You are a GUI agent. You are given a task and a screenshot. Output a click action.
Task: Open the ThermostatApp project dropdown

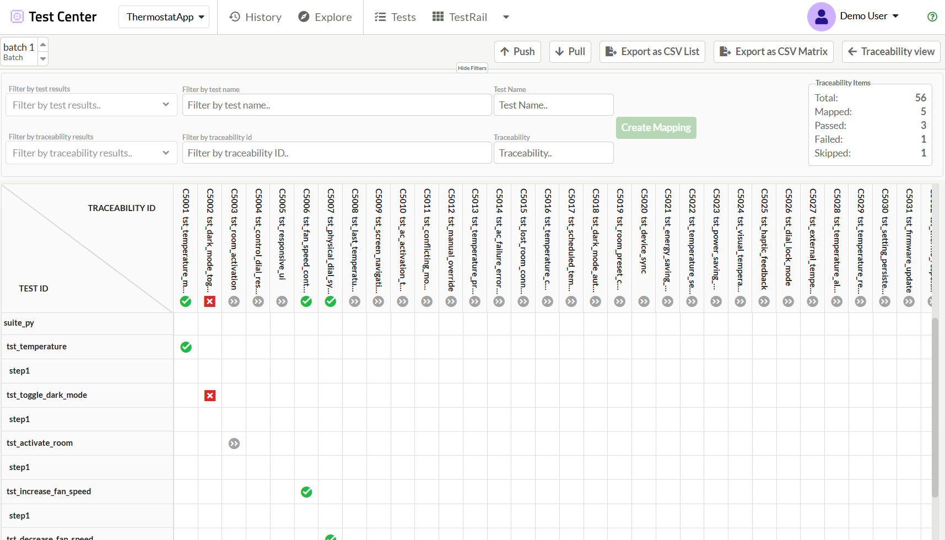(x=164, y=17)
